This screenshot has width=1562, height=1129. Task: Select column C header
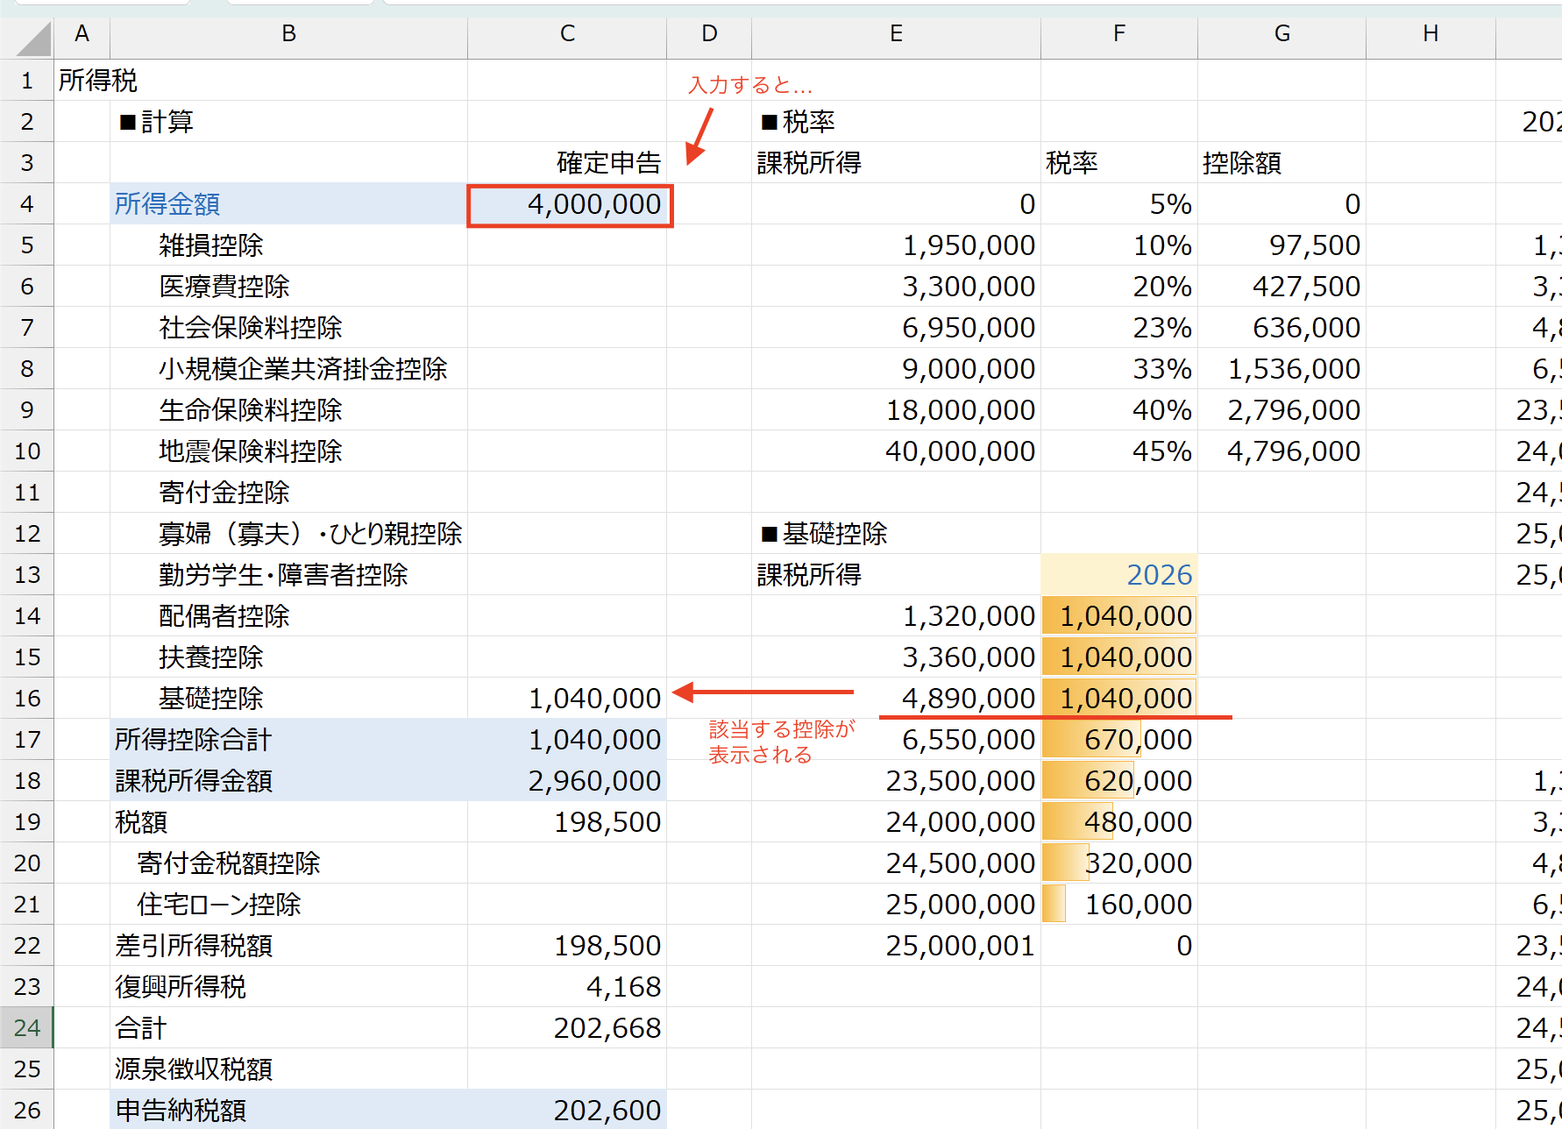567,34
